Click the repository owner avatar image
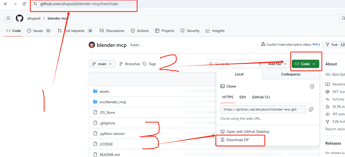 point(92,45)
